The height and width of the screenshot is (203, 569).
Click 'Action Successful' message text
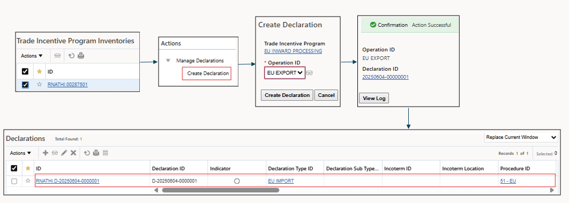tap(431, 25)
